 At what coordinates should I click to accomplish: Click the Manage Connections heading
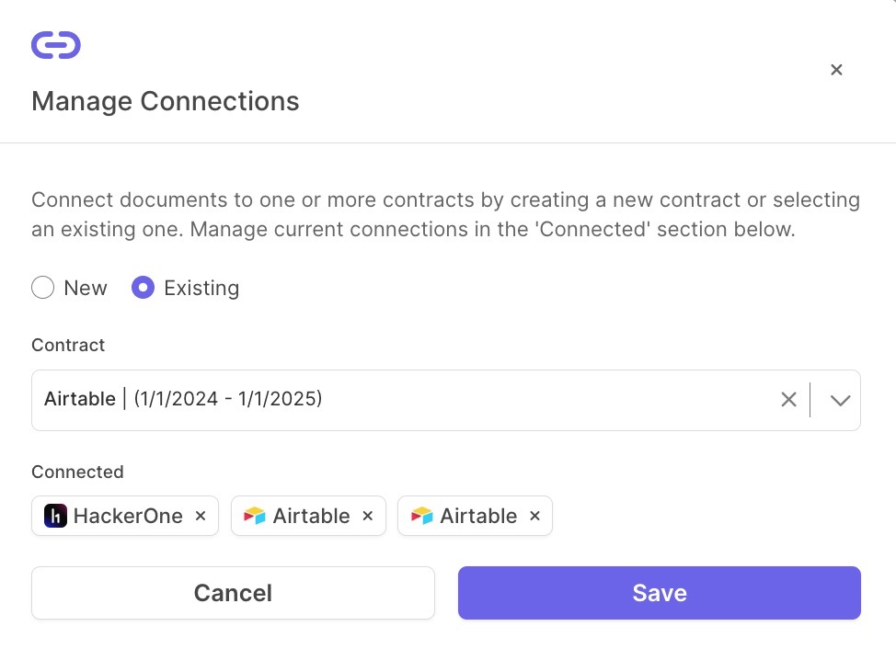(166, 101)
